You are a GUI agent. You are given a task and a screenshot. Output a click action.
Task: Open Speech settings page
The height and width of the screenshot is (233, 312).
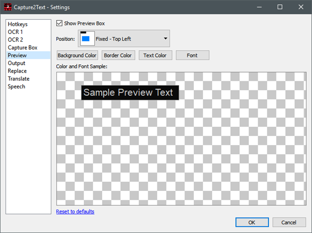click(28, 87)
